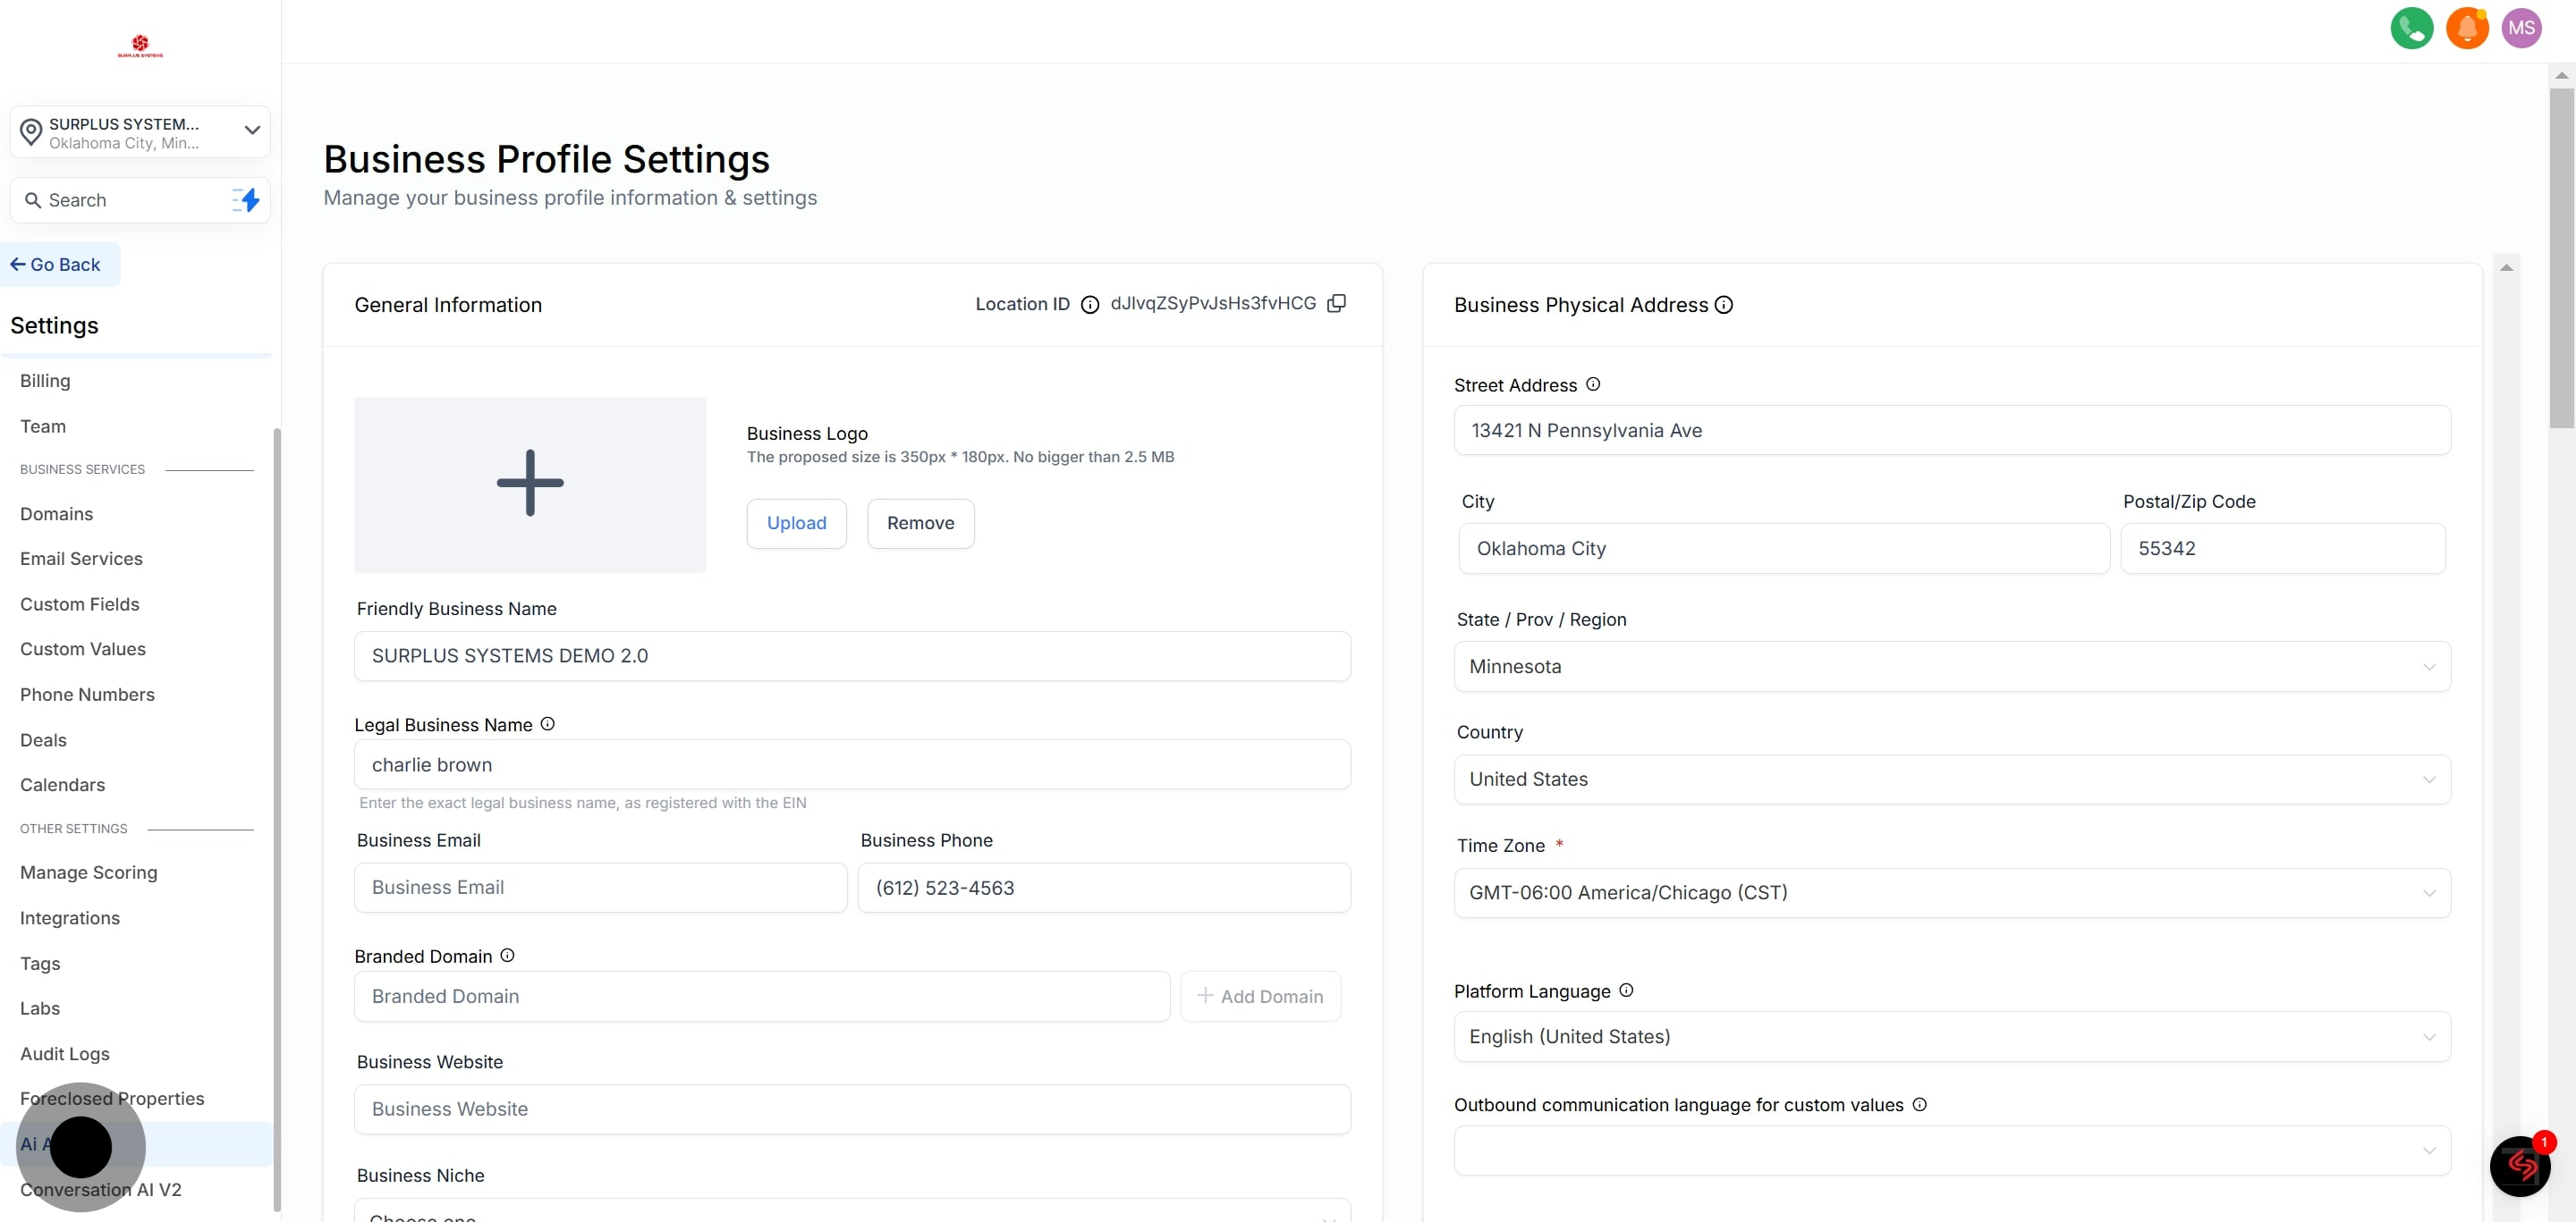The width and height of the screenshot is (2576, 1222).
Task: Copy the Location ID with copy icon
Action: coord(1336,303)
